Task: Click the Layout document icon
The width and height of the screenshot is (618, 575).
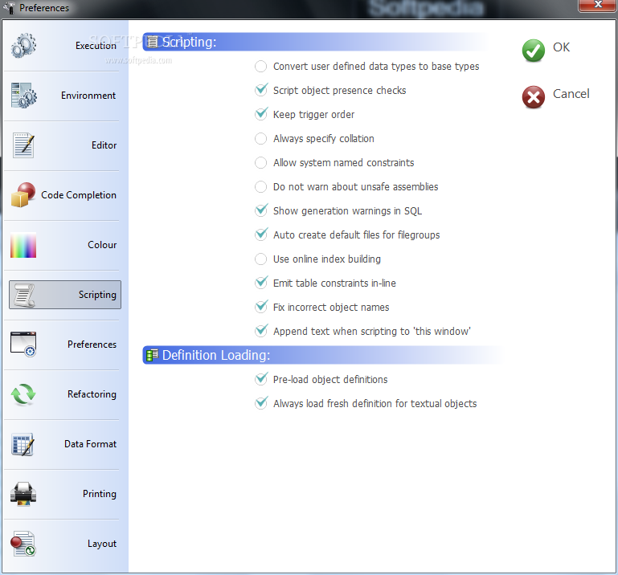Action: pos(23,544)
